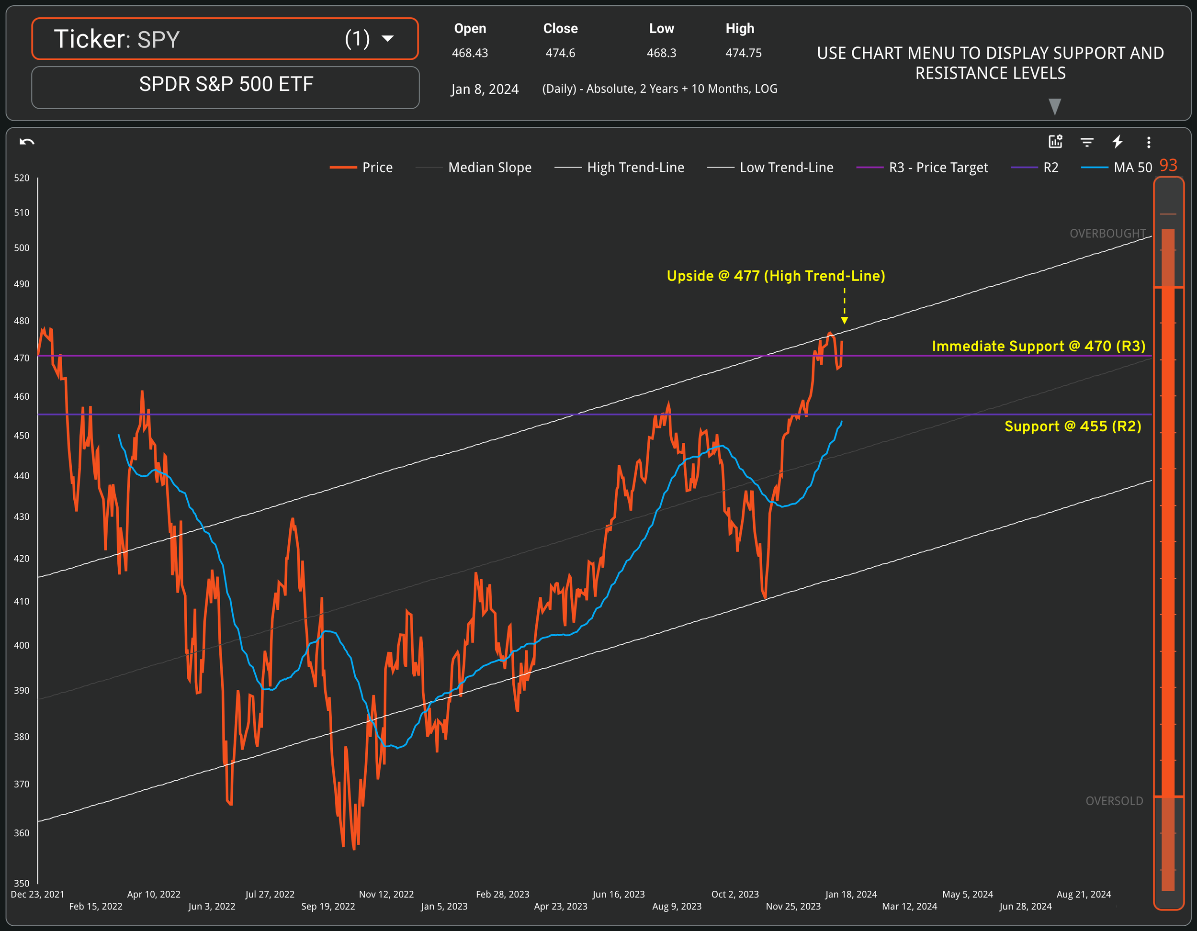Image resolution: width=1197 pixels, height=931 pixels.
Task: Toggle the R3 - Price Target legend entry
Action: [922, 168]
